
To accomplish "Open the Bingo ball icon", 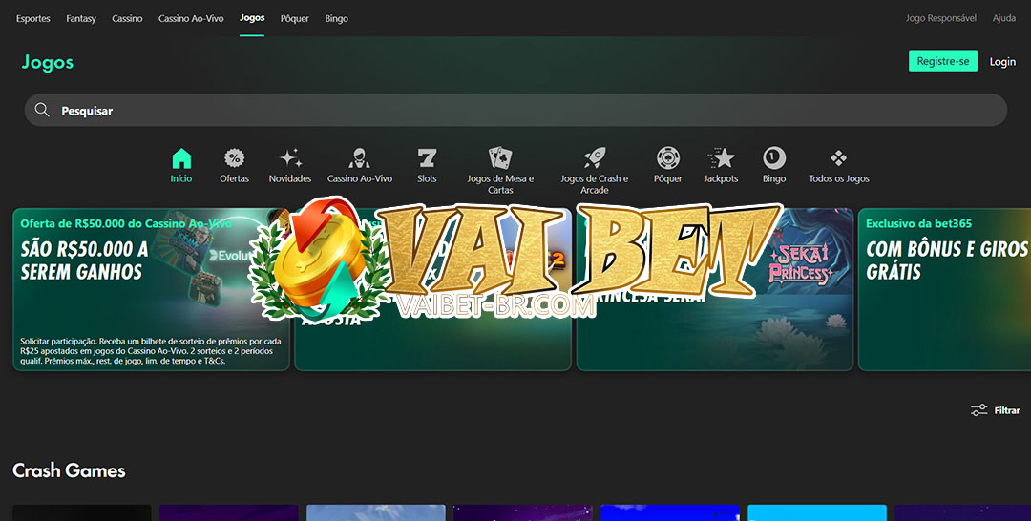I will [774, 158].
